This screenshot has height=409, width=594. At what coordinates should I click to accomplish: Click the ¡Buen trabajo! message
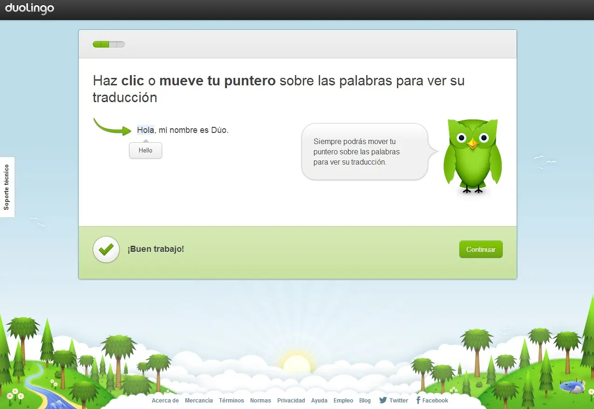coord(156,249)
